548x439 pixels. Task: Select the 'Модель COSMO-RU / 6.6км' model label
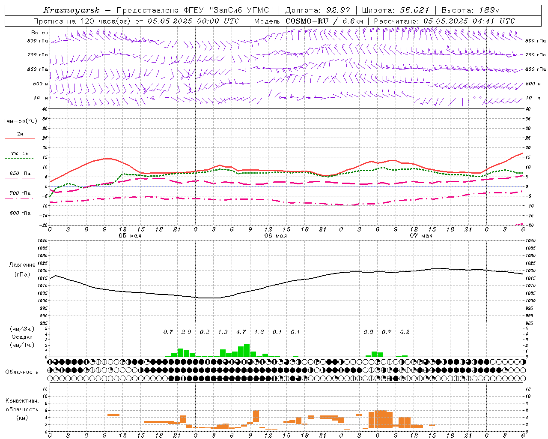(x=309, y=21)
